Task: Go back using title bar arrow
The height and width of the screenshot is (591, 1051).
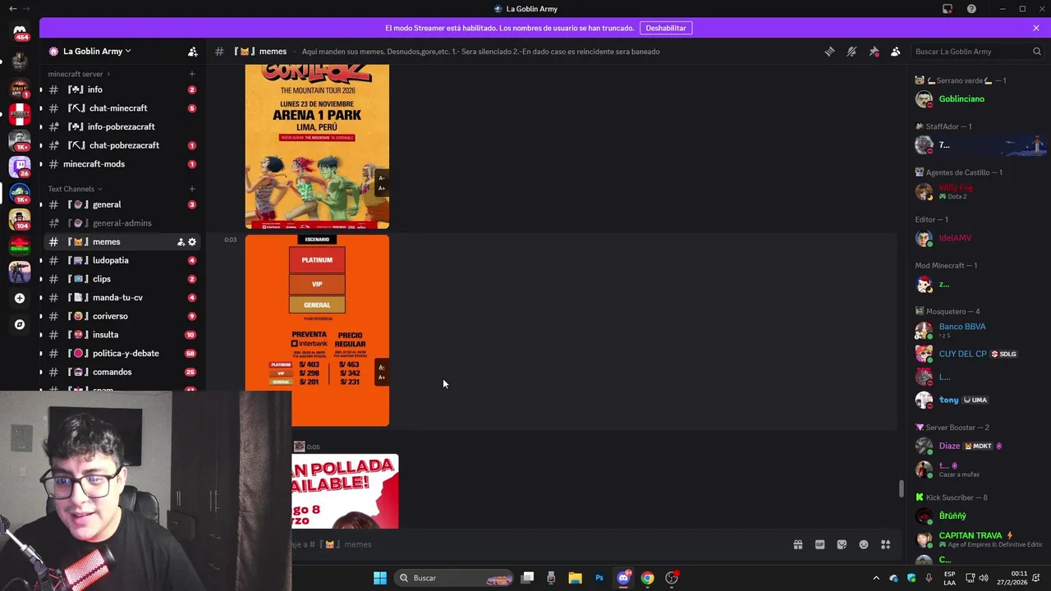Action: (x=12, y=9)
